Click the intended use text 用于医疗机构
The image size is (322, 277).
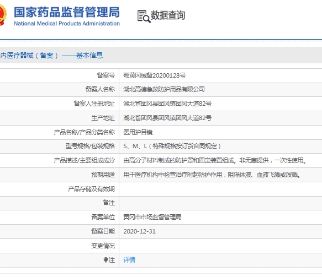(x=212, y=175)
